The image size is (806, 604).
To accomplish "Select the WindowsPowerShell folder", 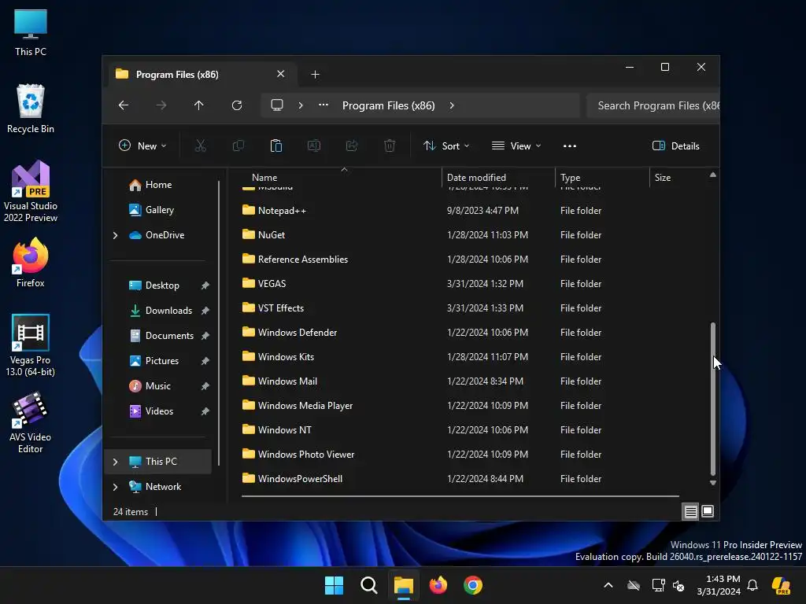I will click(x=300, y=479).
